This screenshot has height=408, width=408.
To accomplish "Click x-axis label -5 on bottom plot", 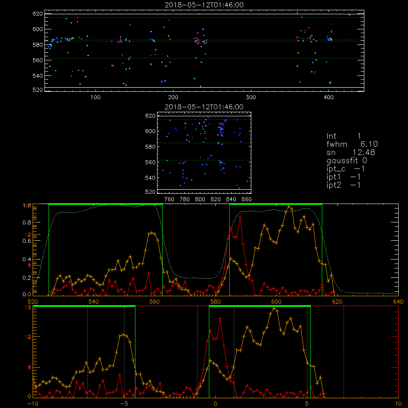I will (x=124, y=404).
